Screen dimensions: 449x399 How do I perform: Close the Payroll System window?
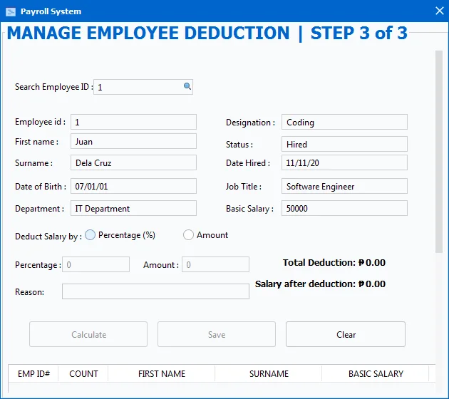[439, 11]
